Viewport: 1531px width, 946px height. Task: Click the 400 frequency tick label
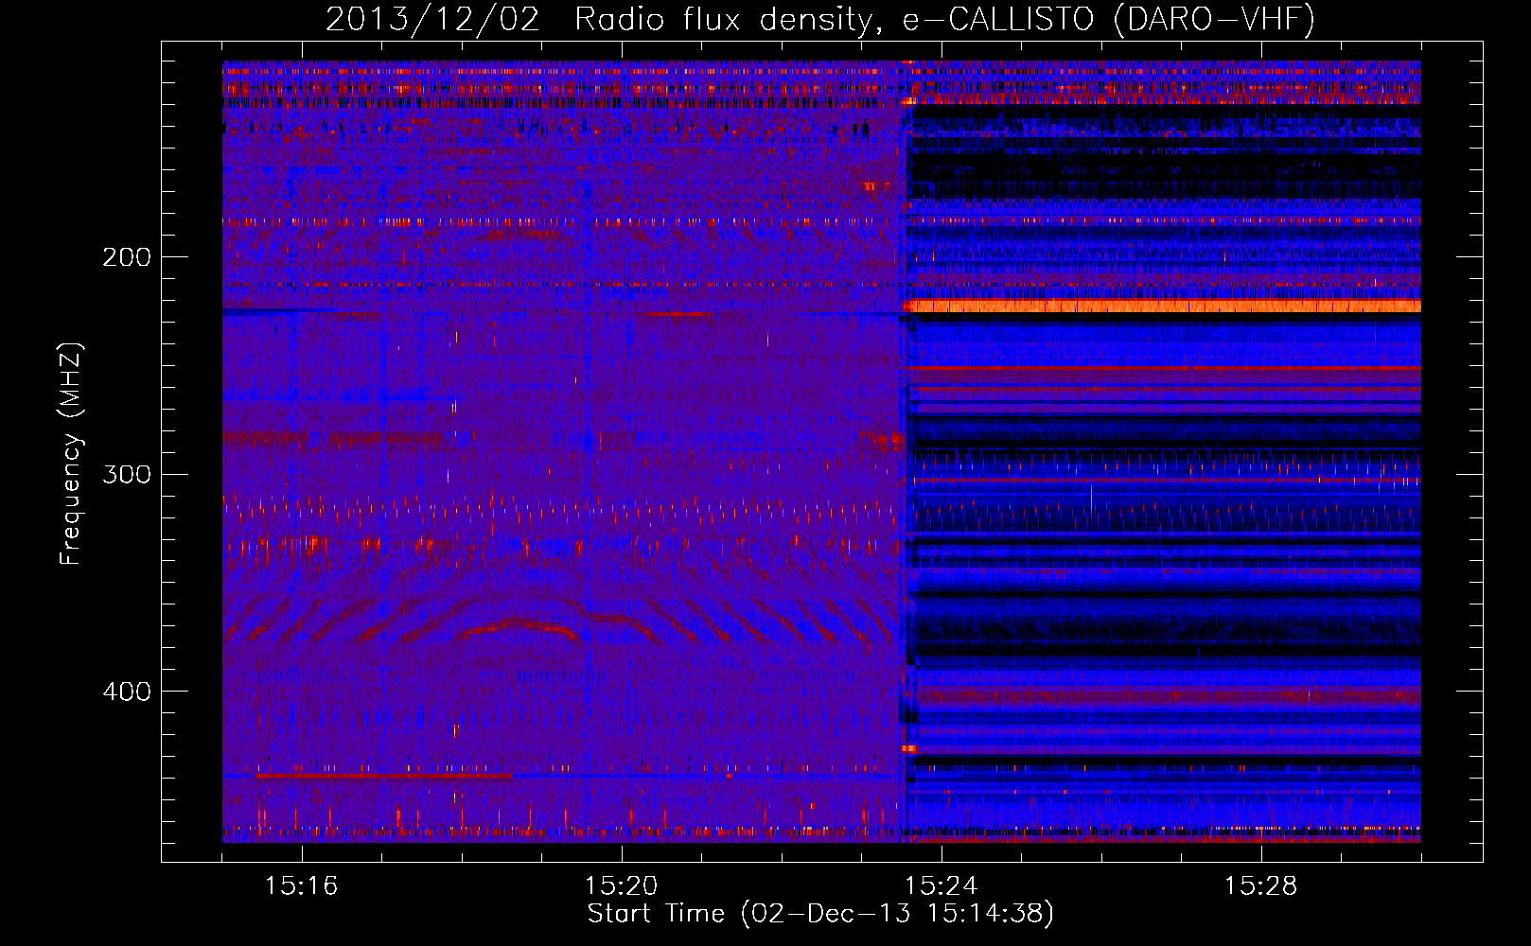pyautogui.click(x=127, y=692)
